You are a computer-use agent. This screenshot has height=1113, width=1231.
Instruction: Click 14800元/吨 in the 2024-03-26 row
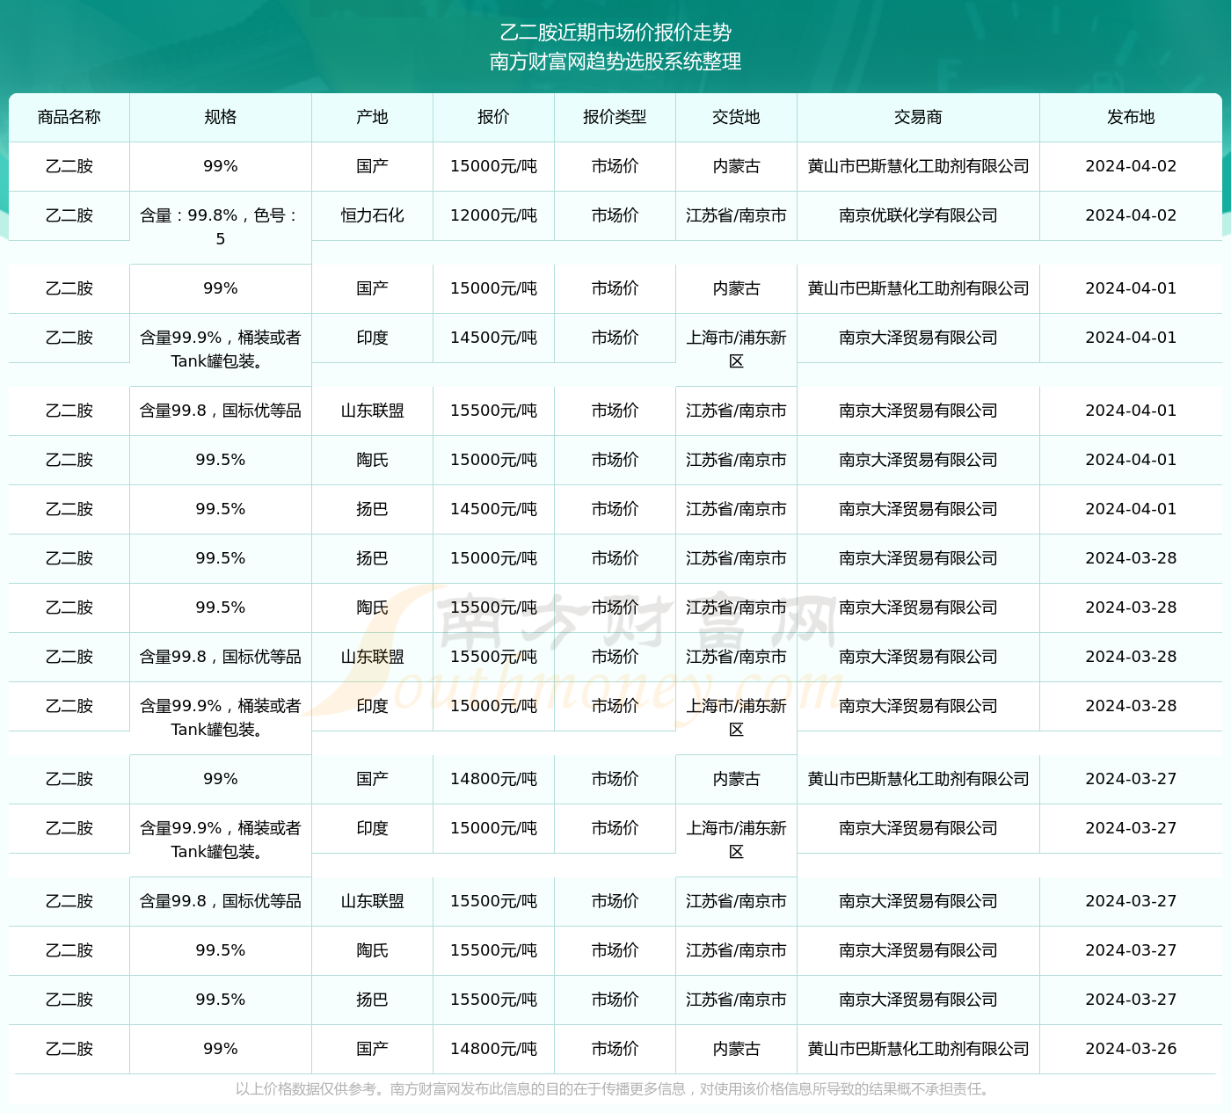coord(493,1049)
